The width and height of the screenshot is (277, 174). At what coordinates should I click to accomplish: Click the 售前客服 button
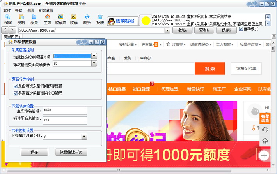[x=123, y=21]
